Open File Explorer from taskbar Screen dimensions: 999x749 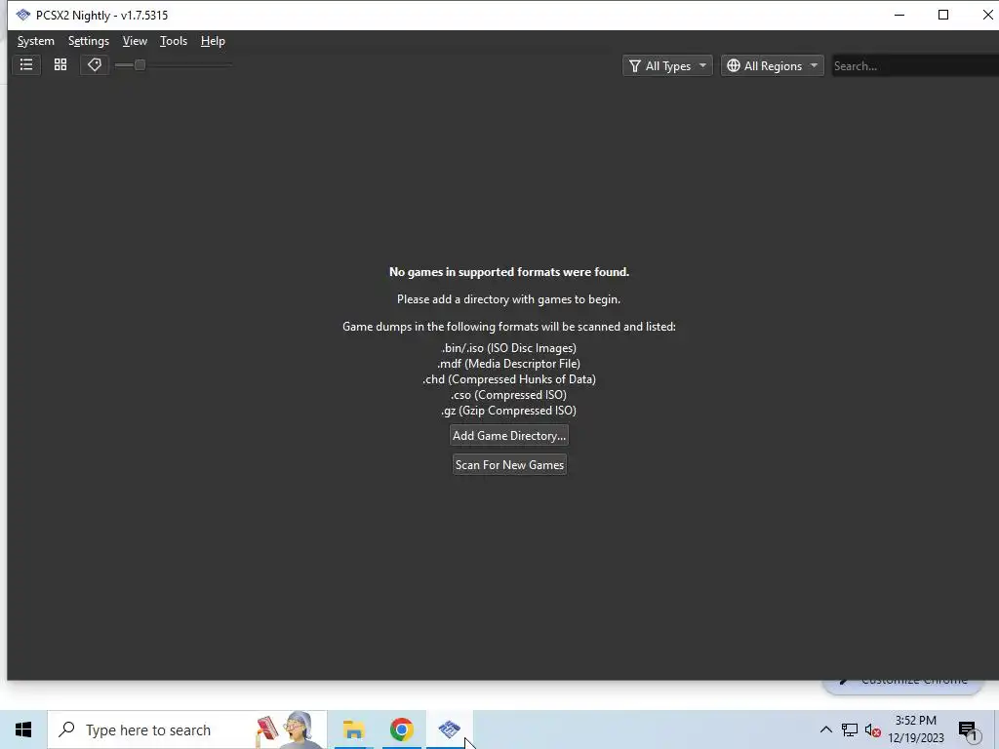point(353,729)
